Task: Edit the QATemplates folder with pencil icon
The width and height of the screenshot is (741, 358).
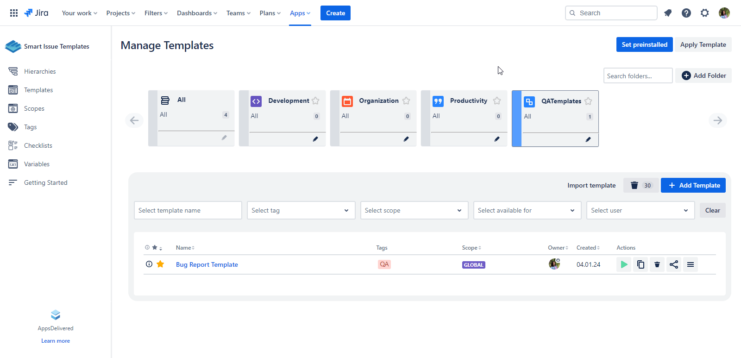Action: click(x=588, y=139)
